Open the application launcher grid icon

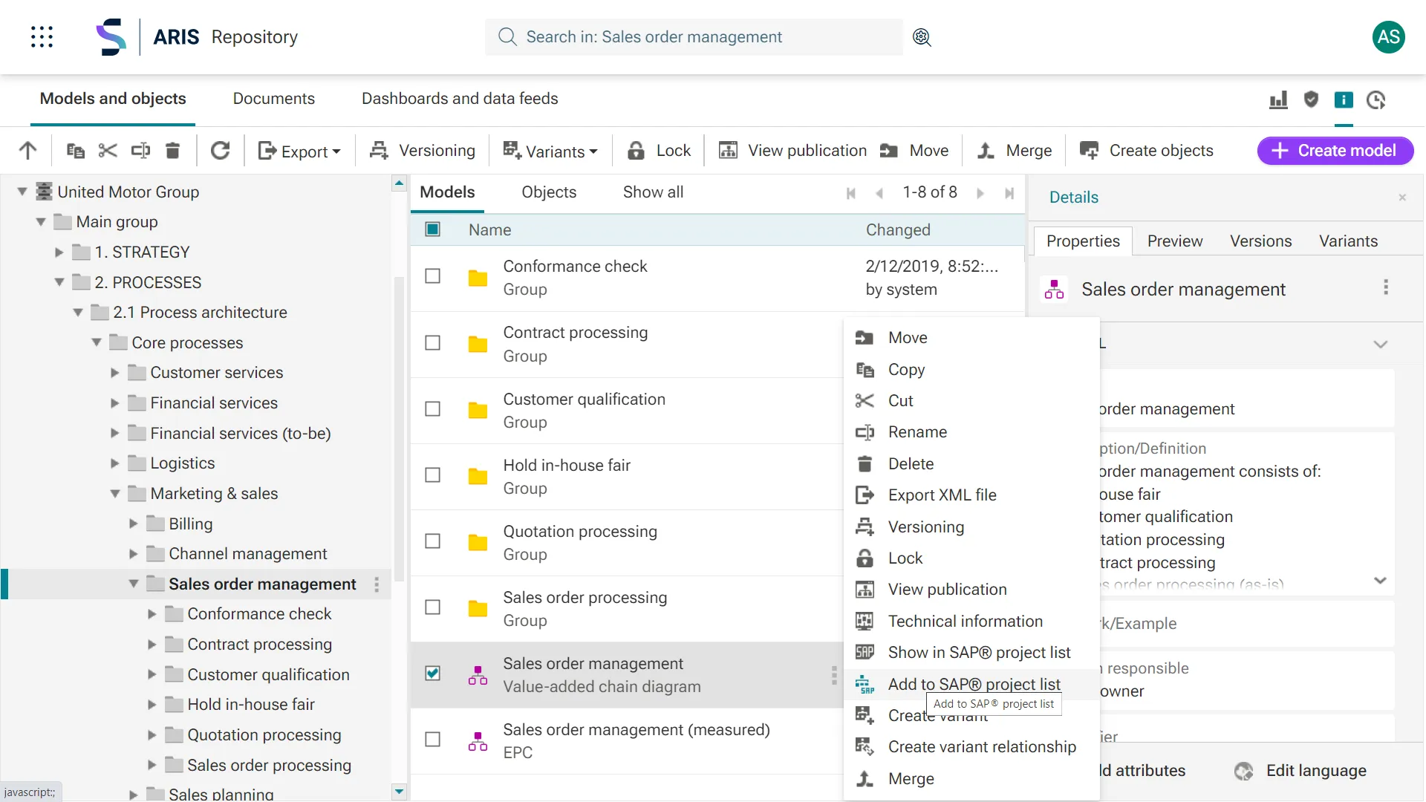point(42,36)
